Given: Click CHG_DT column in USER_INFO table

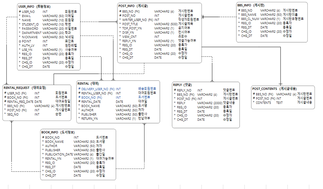Looking at the screenshot, I should pyautogui.click(x=27, y=67).
